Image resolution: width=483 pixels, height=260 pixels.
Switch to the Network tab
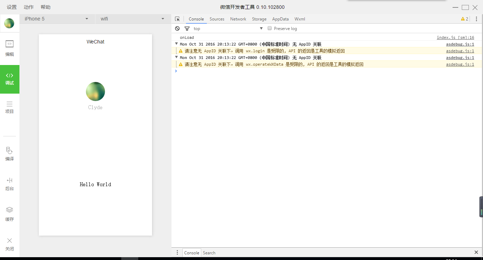pos(238,19)
